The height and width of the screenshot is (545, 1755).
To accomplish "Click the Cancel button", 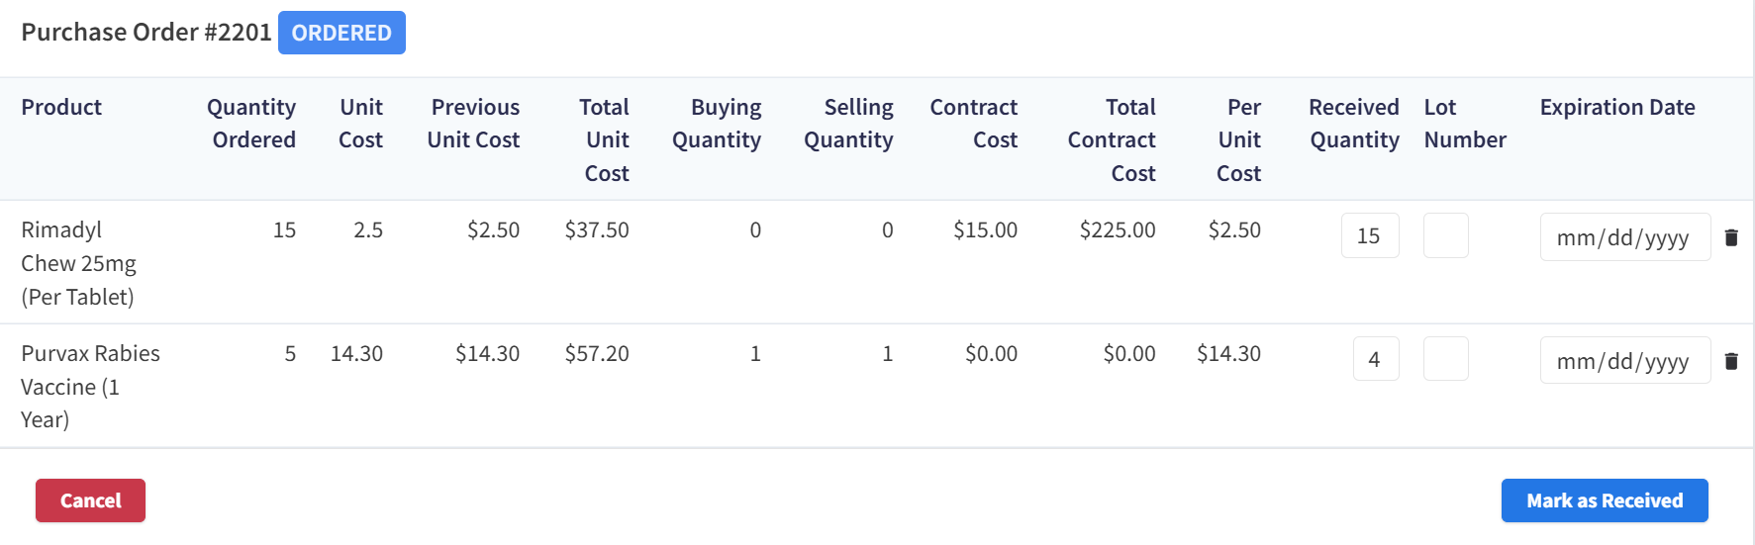I will (90, 500).
